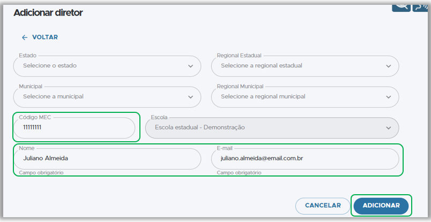431x222 pixels.
Task: Click the chevron in the Municipal field
Action: tap(190, 97)
